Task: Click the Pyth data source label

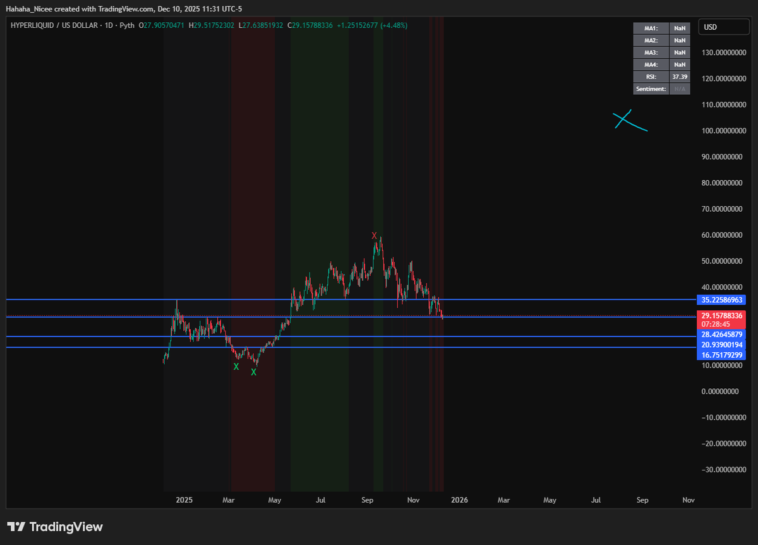Action: (127, 25)
